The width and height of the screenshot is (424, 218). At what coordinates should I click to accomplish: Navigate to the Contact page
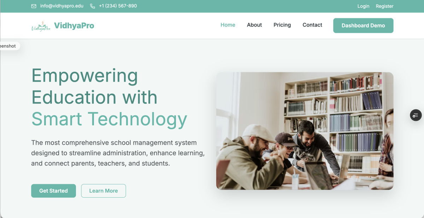pos(312,25)
